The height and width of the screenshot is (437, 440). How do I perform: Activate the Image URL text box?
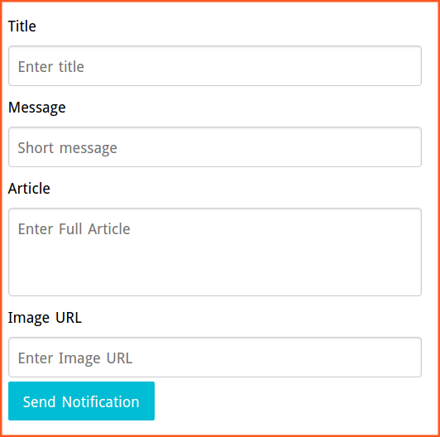(x=215, y=357)
